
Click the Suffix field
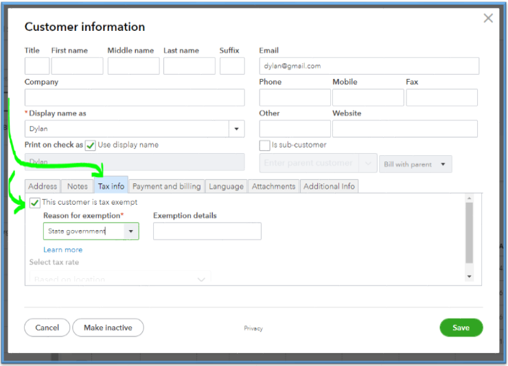pyautogui.click(x=232, y=66)
